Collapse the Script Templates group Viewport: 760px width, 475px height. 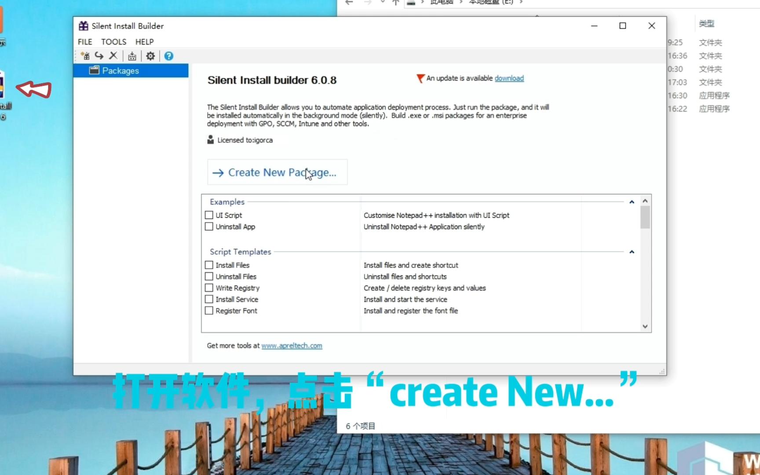pyautogui.click(x=632, y=252)
